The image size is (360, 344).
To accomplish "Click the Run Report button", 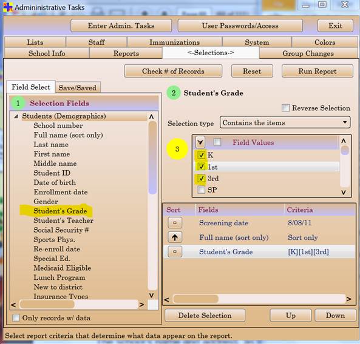I will [318, 71].
